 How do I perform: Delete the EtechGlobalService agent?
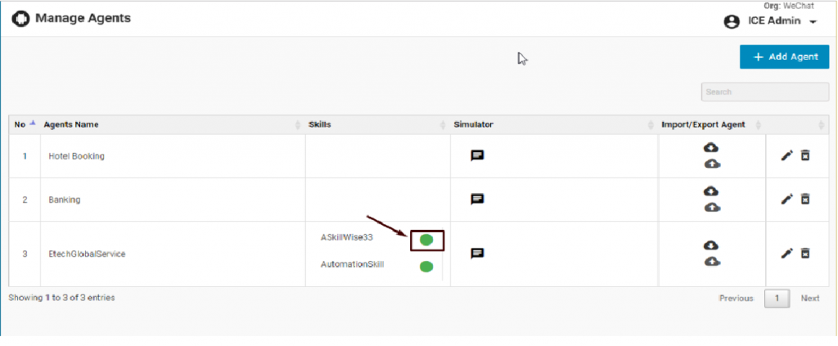[804, 254]
